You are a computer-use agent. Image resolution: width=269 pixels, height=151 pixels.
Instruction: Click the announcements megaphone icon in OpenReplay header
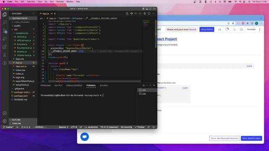(x=219, y=29)
